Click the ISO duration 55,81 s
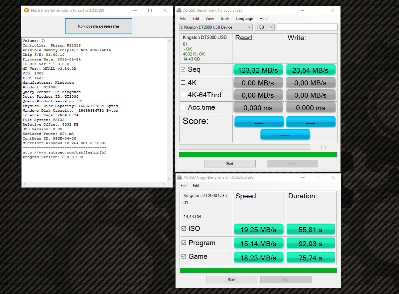The height and width of the screenshot is (294, 399). pos(311,230)
